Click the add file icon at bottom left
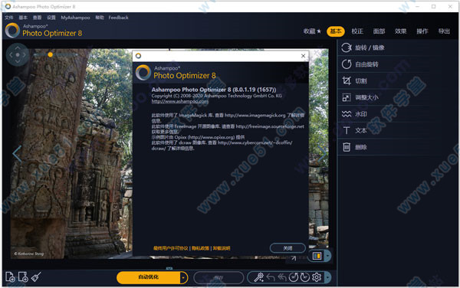 [x=10, y=277]
